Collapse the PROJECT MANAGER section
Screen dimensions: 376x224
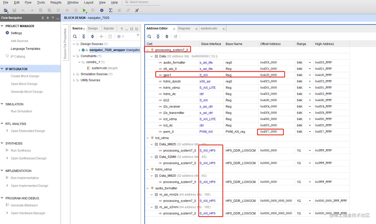(x=2, y=26)
